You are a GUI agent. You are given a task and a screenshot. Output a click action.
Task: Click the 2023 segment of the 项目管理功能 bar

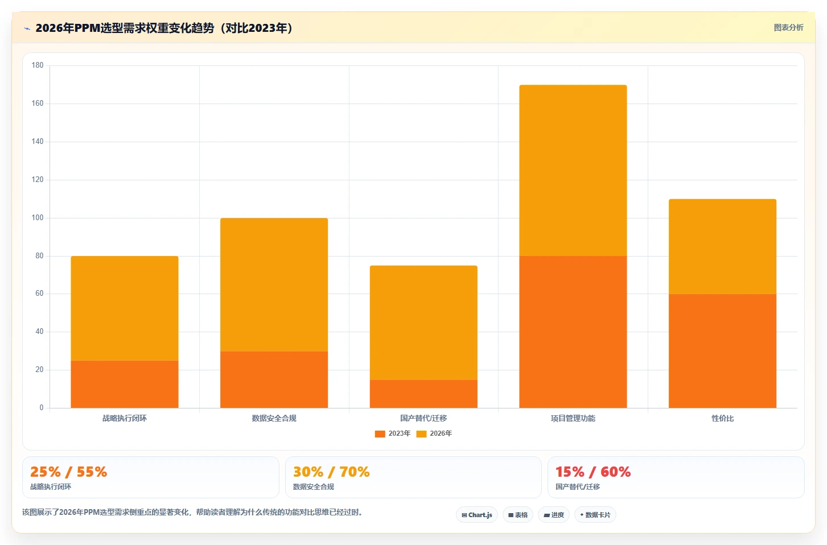573,332
